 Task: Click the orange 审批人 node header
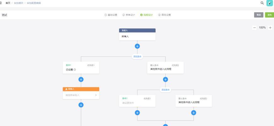tap(81, 89)
